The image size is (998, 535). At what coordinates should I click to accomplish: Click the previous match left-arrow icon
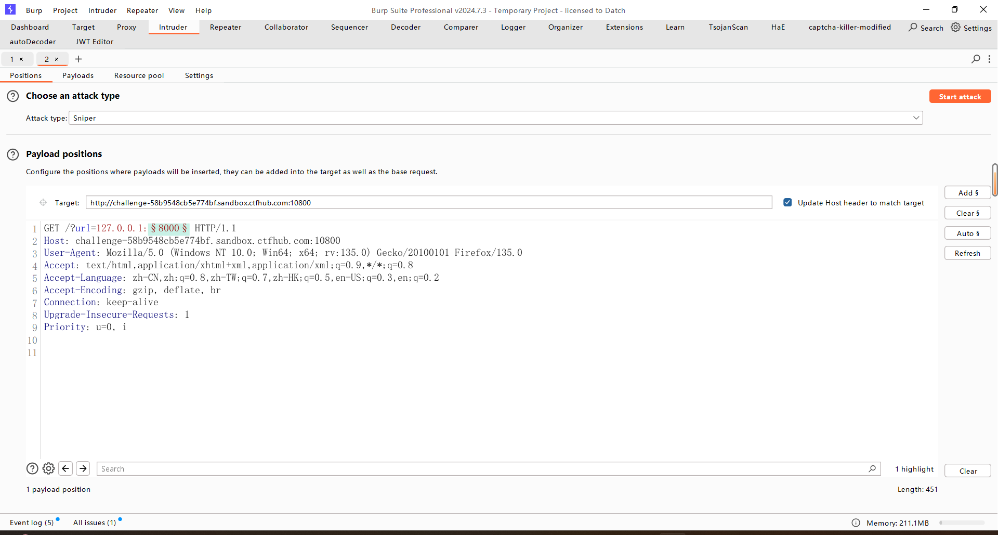[65, 468]
